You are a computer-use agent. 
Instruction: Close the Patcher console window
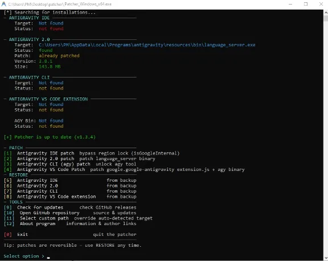tap(321, 4)
